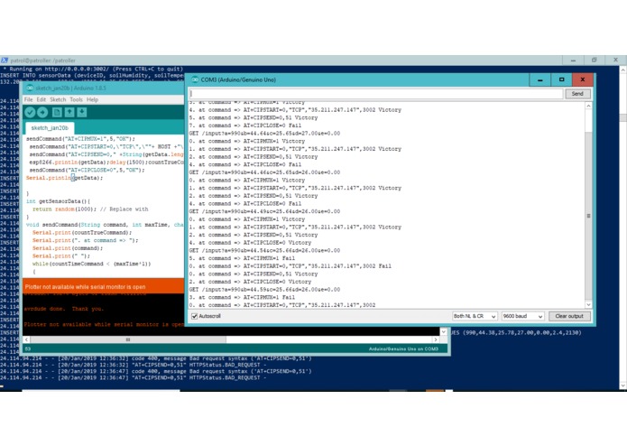Viewport: 627px width, 446px height.
Task: Minimize the patroller terminal window
Action: pos(573,60)
